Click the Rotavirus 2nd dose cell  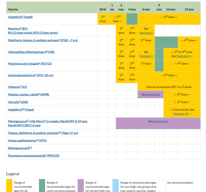[132, 30]
